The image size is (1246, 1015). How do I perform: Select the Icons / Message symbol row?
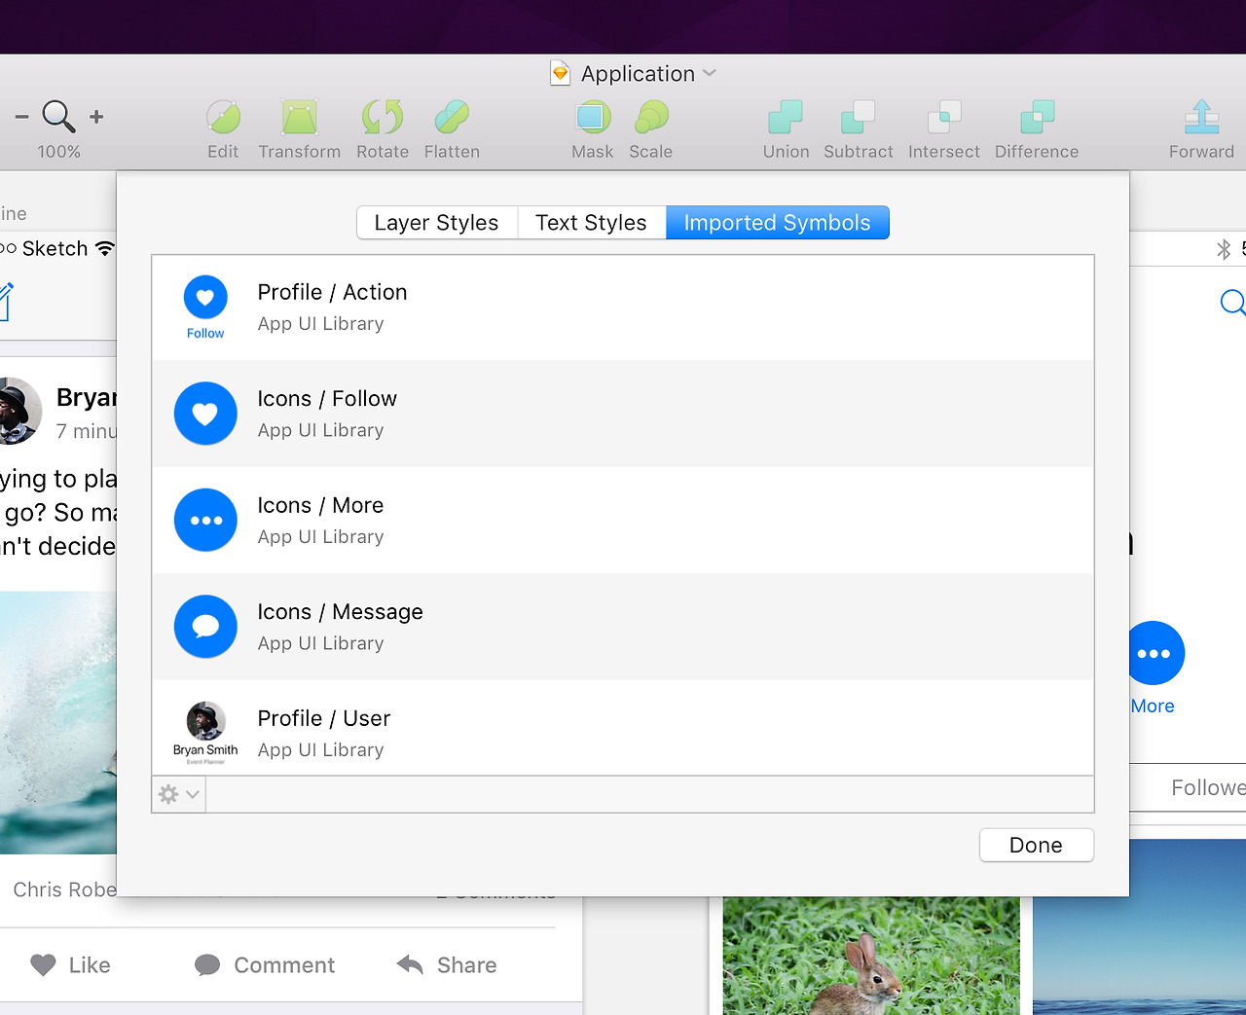point(623,627)
